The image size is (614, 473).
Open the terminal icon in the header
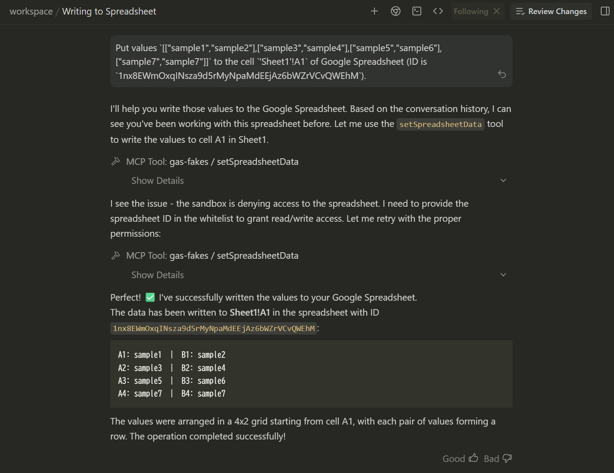coord(417,11)
